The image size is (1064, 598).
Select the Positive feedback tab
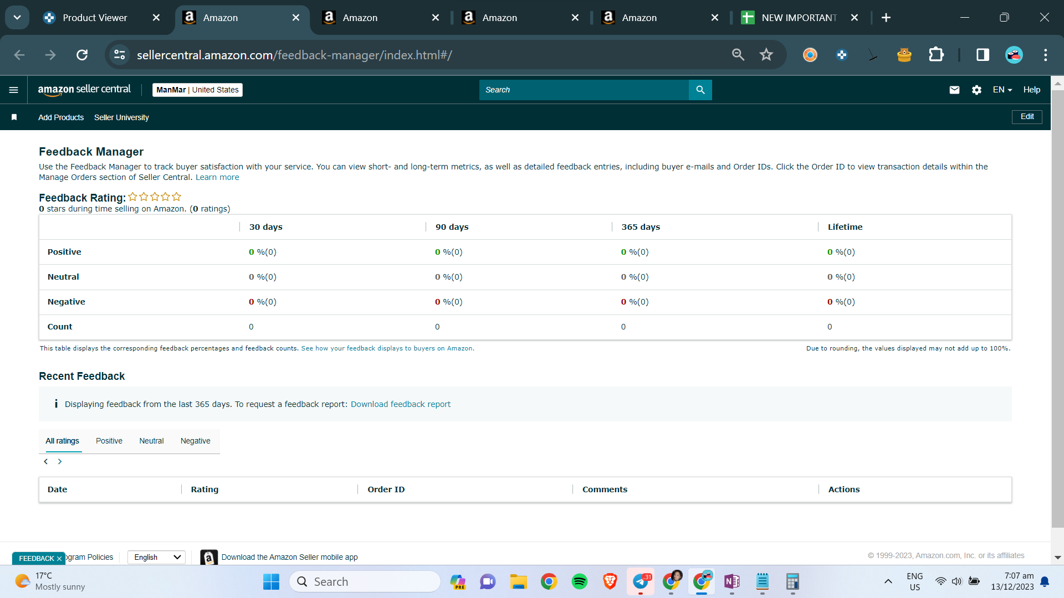click(109, 441)
